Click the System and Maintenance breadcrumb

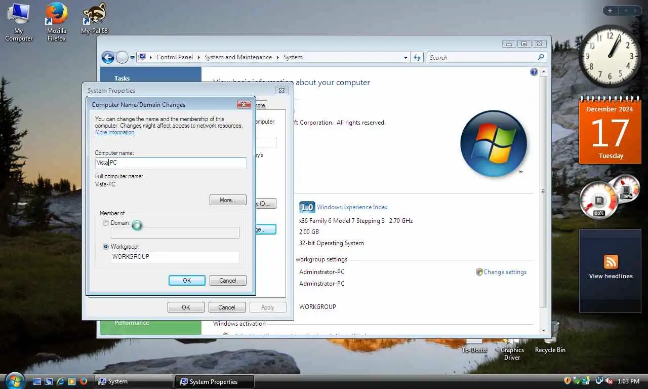238,57
